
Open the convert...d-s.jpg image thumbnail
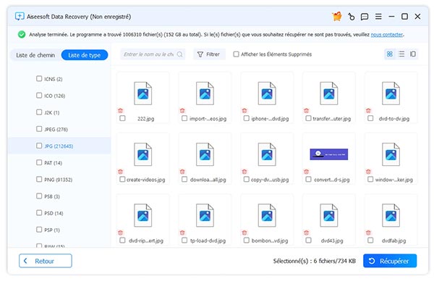tap(329, 154)
